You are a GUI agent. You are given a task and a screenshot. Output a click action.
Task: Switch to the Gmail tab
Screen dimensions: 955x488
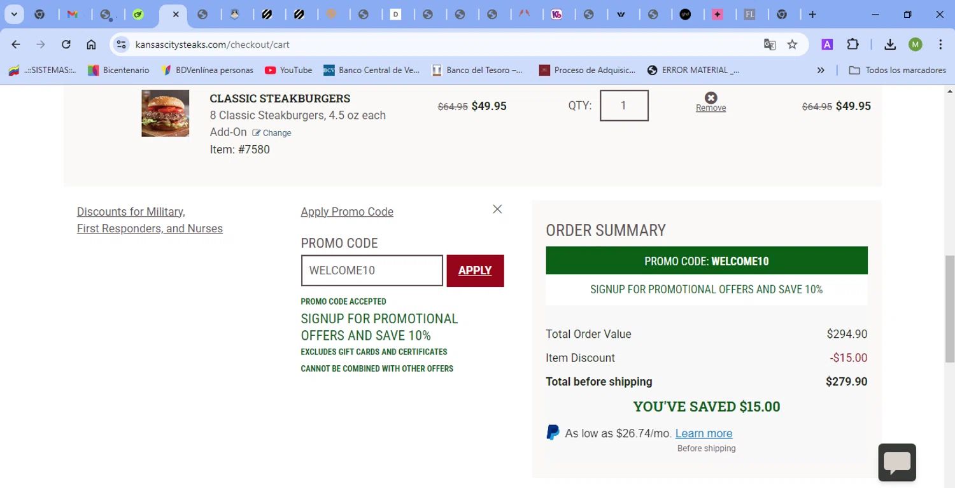pyautogui.click(x=73, y=14)
